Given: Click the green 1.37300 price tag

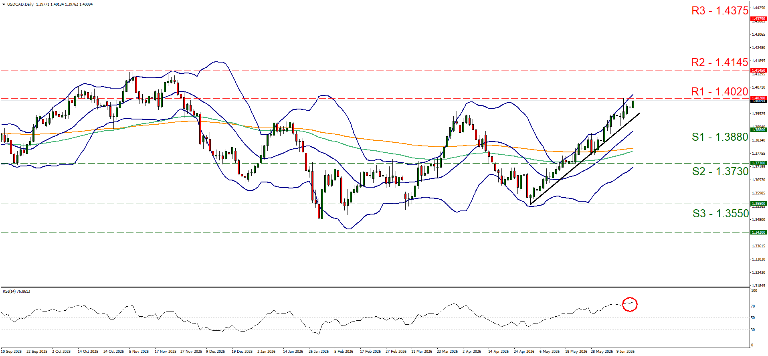Looking at the screenshot, I should [758, 163].
